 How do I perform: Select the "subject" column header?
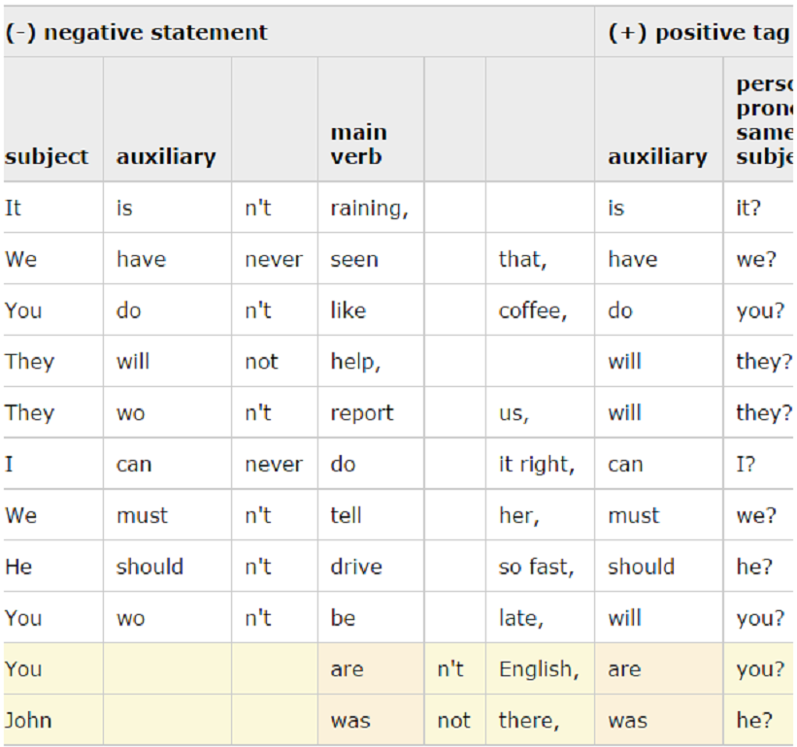pyautogui.click(x=47, y=156)
